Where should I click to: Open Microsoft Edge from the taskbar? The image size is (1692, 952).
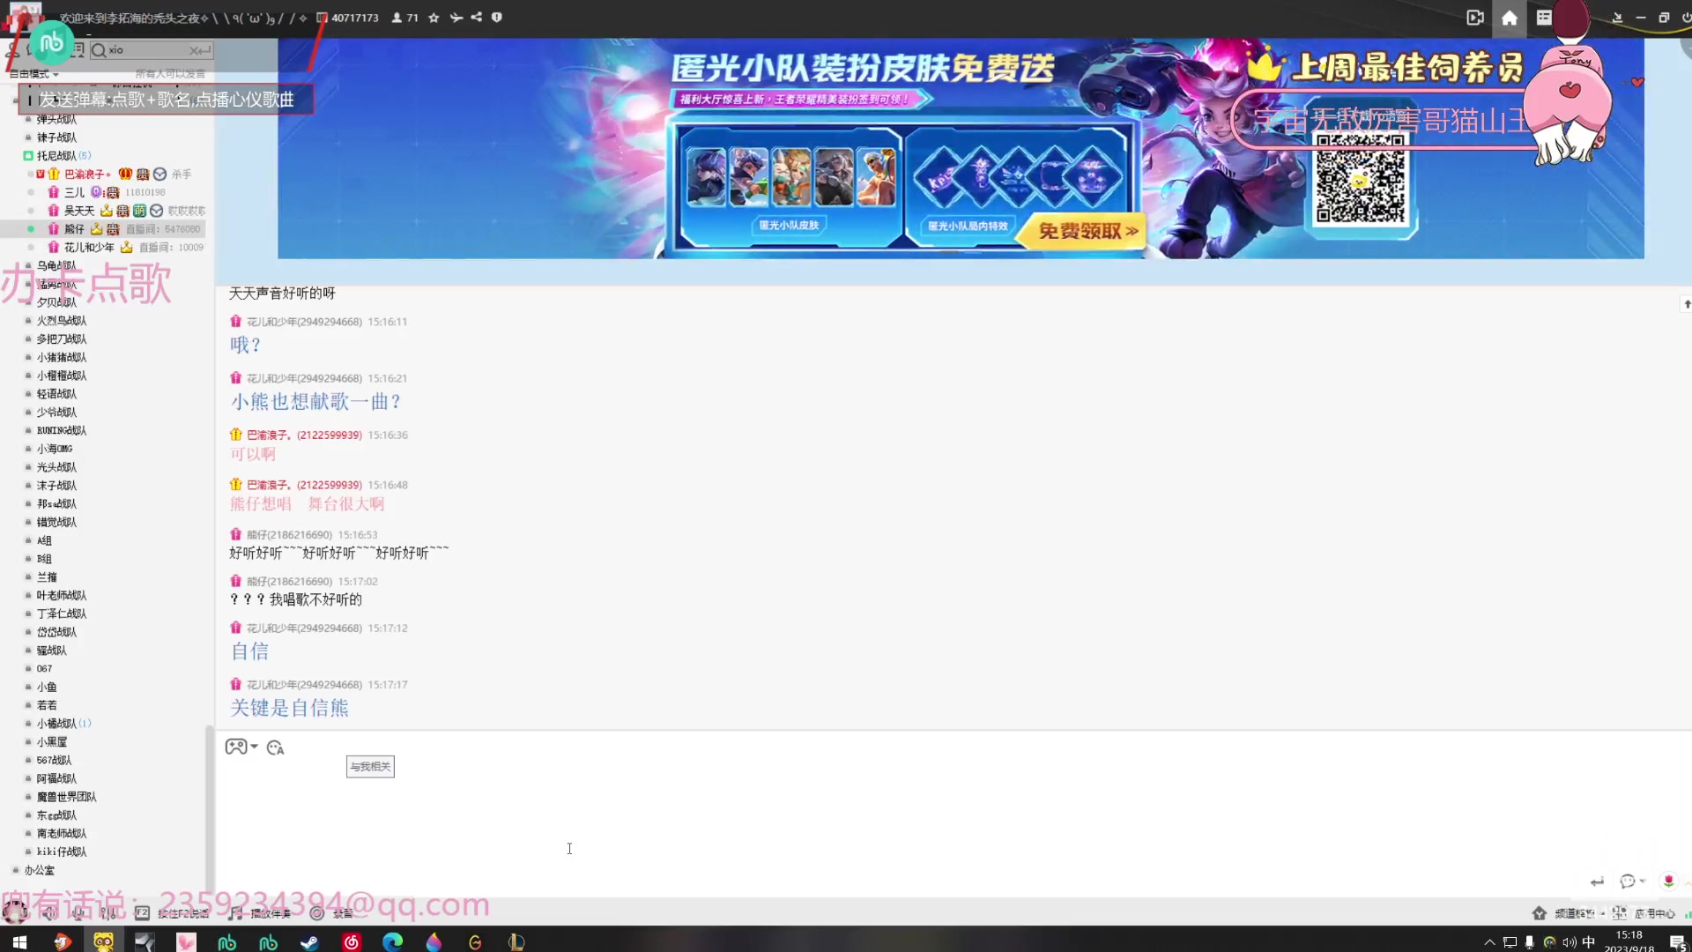392,942
